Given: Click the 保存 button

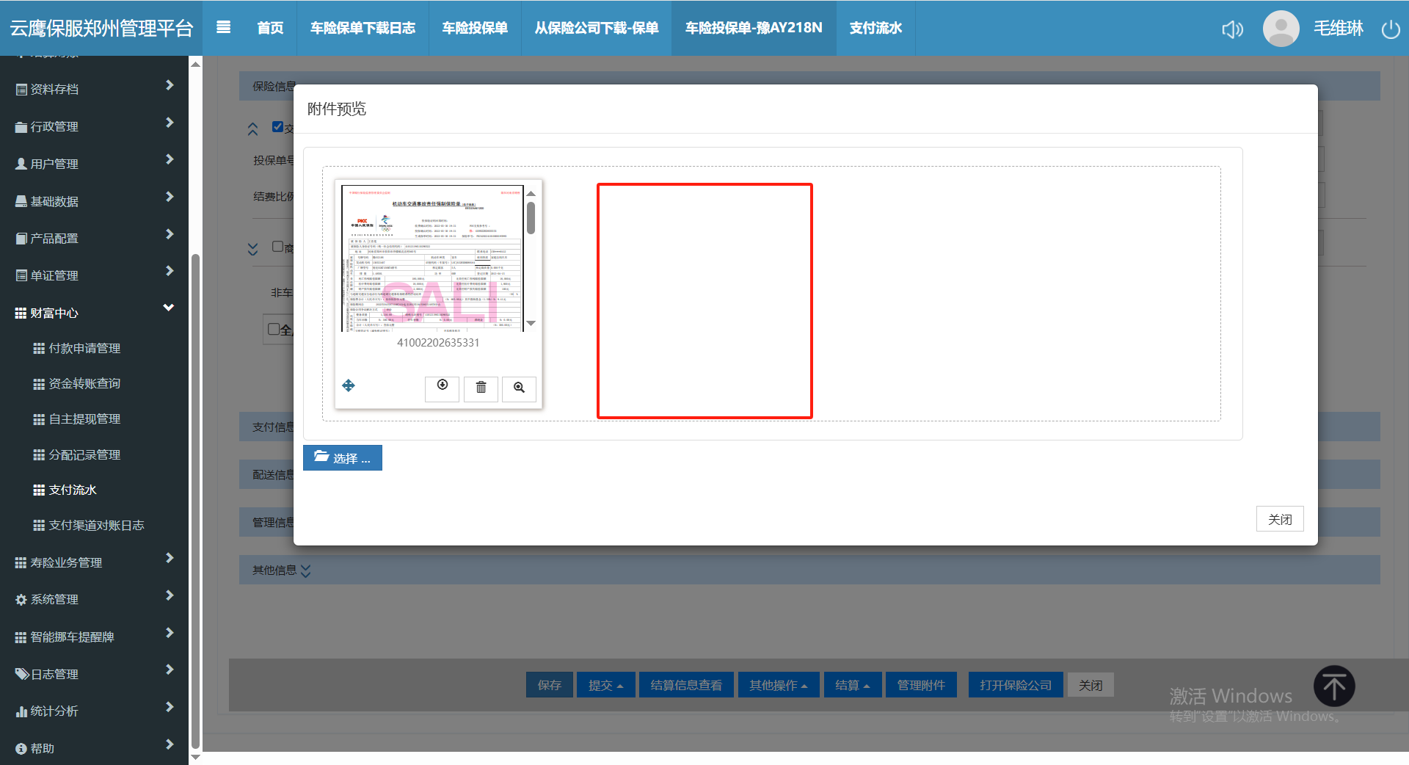Looking at the screenshot, I should coord(550,685).
